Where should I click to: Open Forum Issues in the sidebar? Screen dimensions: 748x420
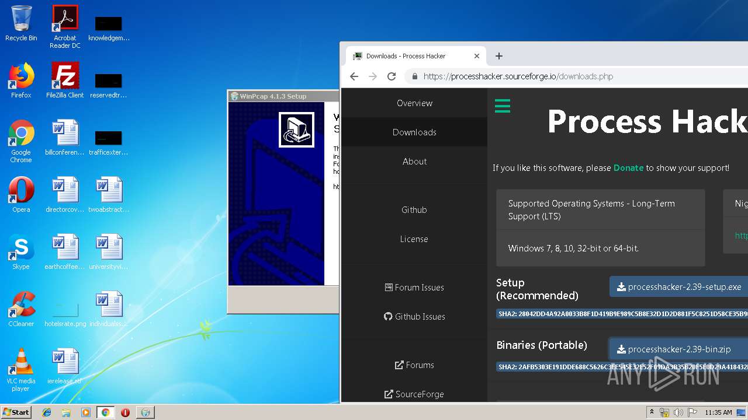tap(414, 288)
